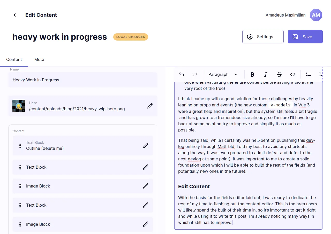
Task: Click the back chevron next to Edit Content
Action: pyautogui.click(x=15, y=15)
